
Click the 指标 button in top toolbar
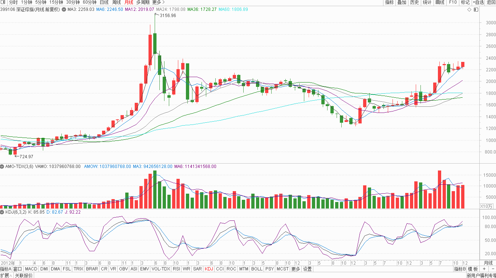[x=389, y=2]
